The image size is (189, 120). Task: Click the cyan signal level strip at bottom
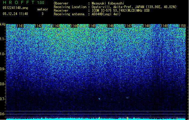pyautogui.click(x=96, y=119)
